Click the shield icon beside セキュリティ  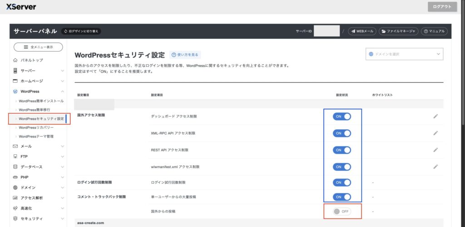(15, 218)
